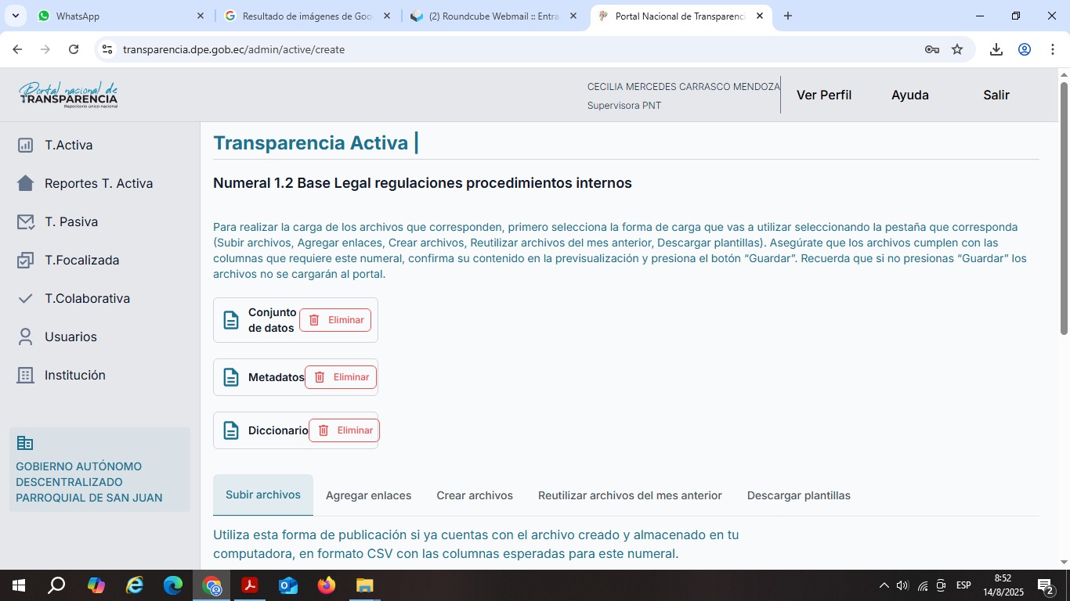Bookmark this page with star icon
Viewport: 1070px width, 601px height.
(957, 49)
